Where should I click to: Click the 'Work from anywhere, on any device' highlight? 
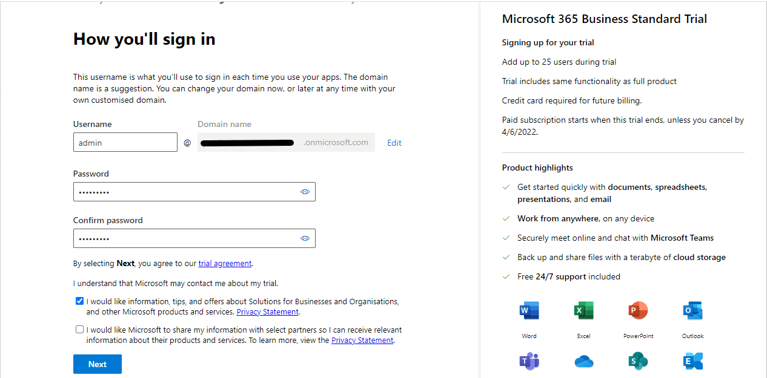tap(586, 218)
